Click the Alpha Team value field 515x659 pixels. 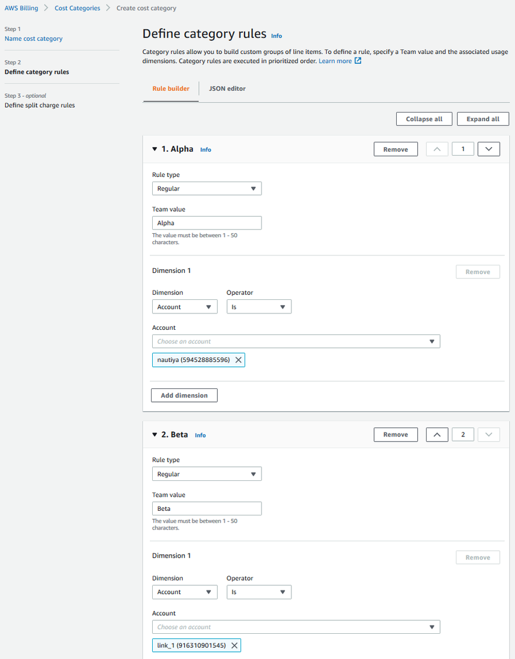pos(206,223)
